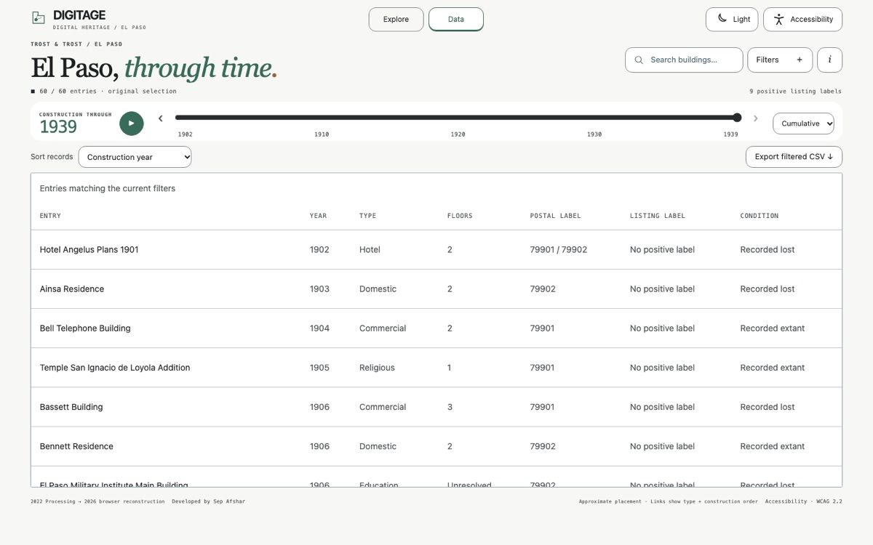Click the DIGITAGE brand title
The height and width of the screenshot is (545, 873).
point(79,15)
